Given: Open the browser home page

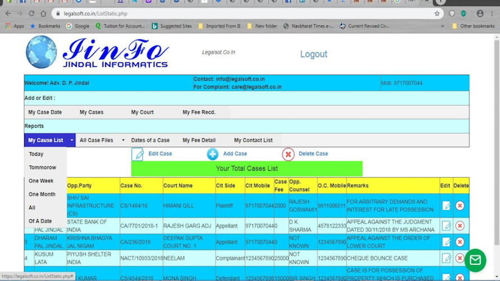Looking at the screenshot, I should [43, 13].
